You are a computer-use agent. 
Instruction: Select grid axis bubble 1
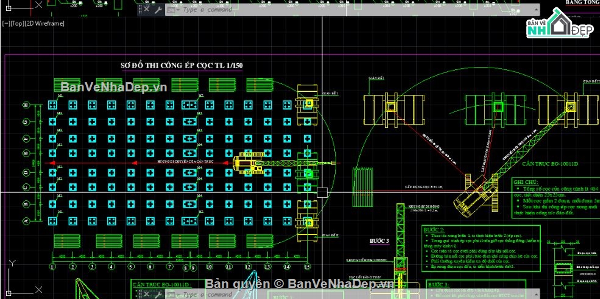pyautogui.click(x=53, y=267)
